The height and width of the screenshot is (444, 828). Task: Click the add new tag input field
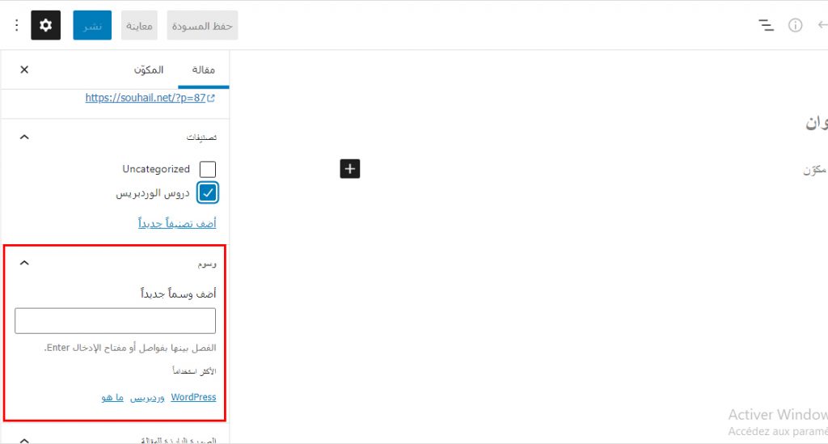click(116, 321)
